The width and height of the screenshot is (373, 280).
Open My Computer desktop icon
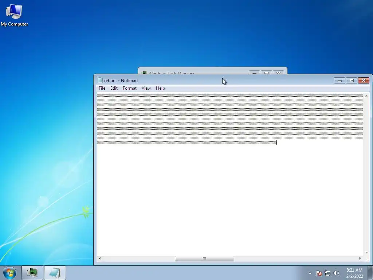click(x=14, y=15)
